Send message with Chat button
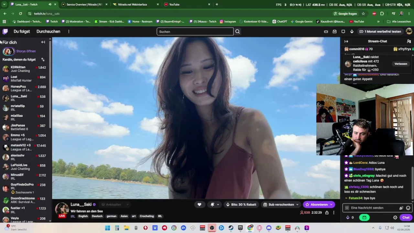The width and height of the screenshot is (414, 233). 406,217
